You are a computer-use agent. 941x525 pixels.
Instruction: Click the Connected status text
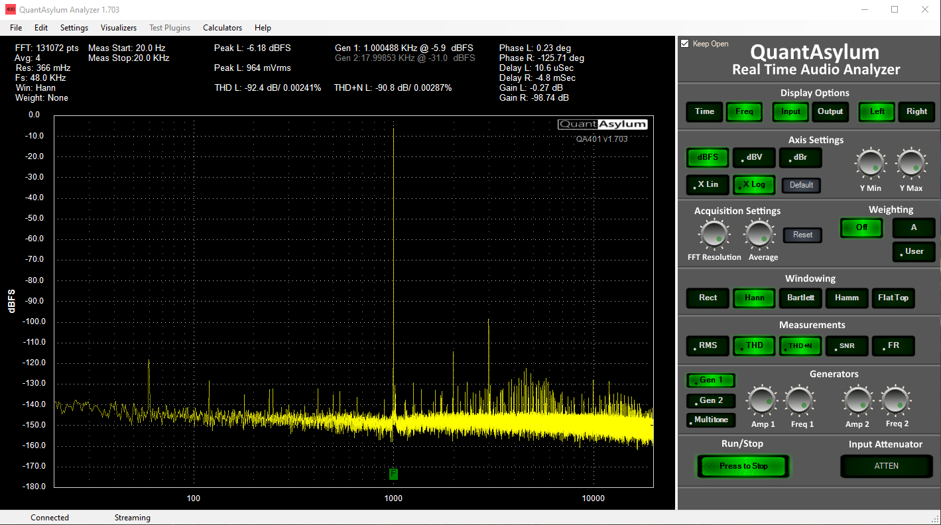[x=50, y=518]
